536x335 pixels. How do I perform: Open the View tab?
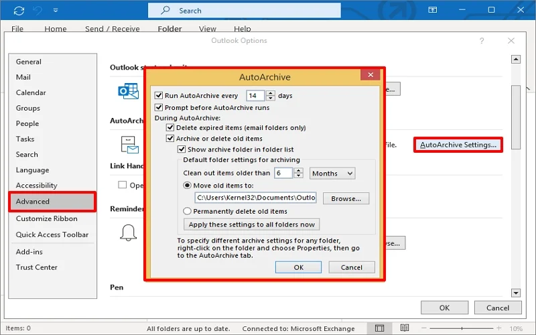208,29
